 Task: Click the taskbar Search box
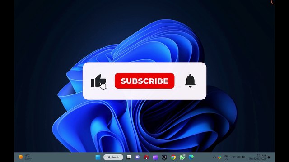tap(113, 157)
